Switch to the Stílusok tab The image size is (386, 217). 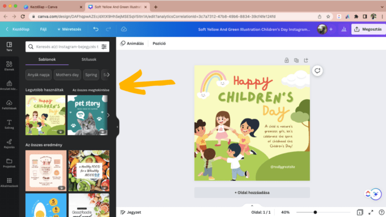(89, 59)
